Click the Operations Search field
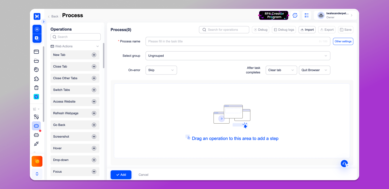This screenshot has width=389, height=189. [75, 37]
